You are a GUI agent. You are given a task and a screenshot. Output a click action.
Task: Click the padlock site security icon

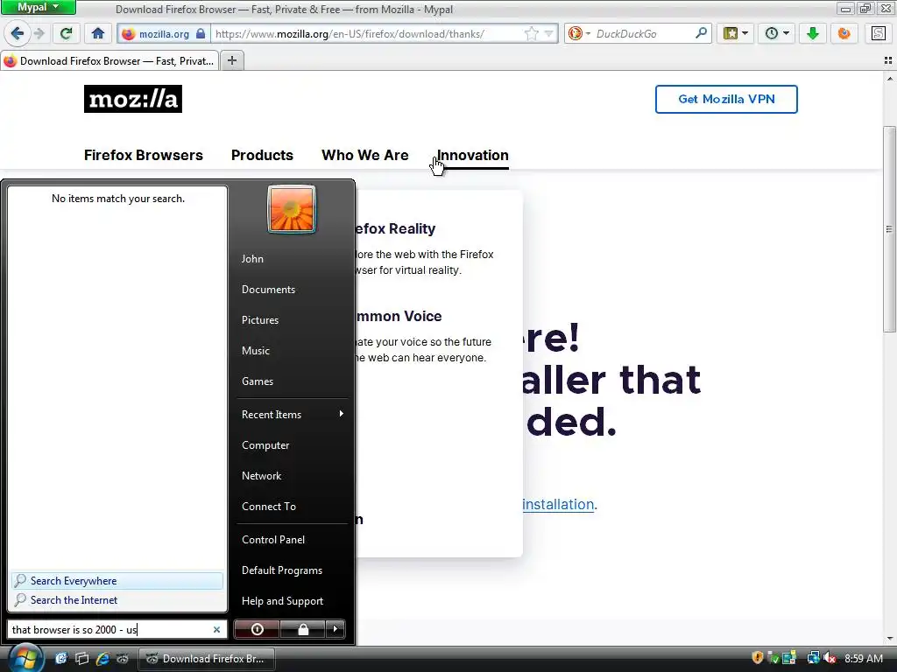201,34
